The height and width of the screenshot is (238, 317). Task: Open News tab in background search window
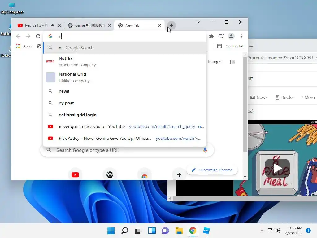(259, 98)
